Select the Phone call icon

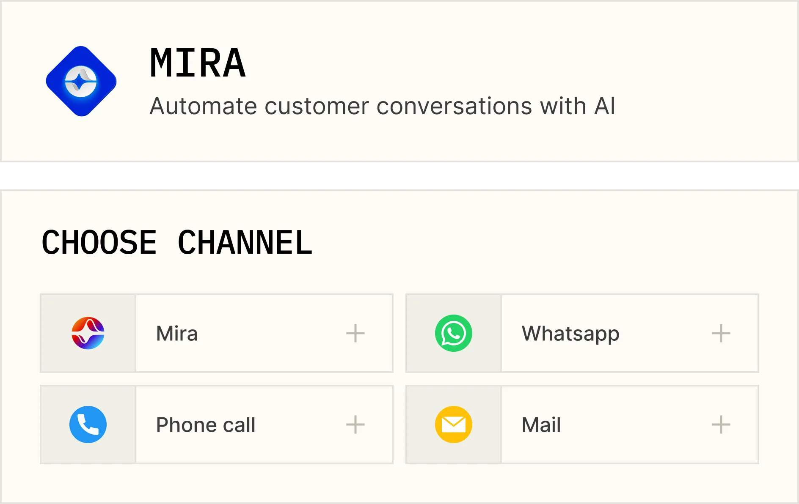point(88,425)
